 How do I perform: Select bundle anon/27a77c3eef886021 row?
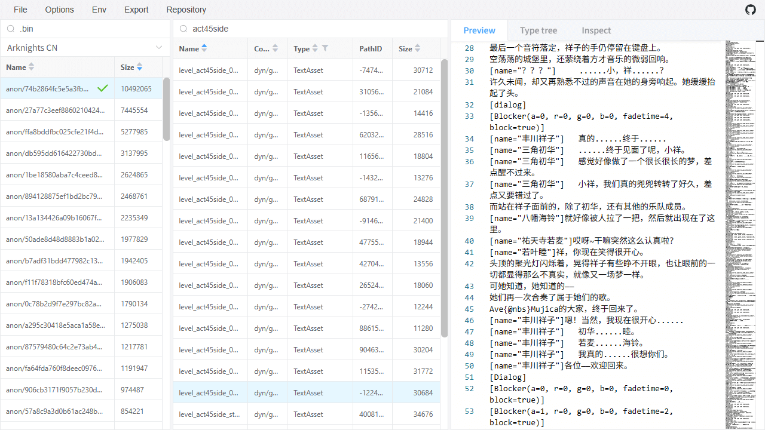click(x=55, y=110)
